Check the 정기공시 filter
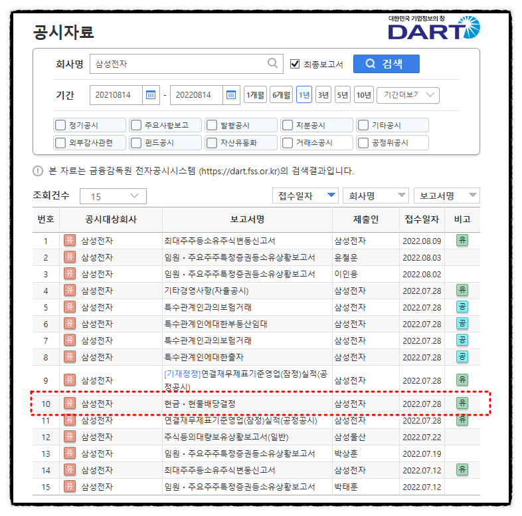This screenshot has height=516, width=522. (60, 125)
